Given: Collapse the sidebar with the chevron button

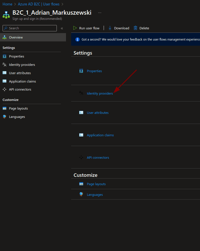Looking at the screenshot, I should 62,28.
